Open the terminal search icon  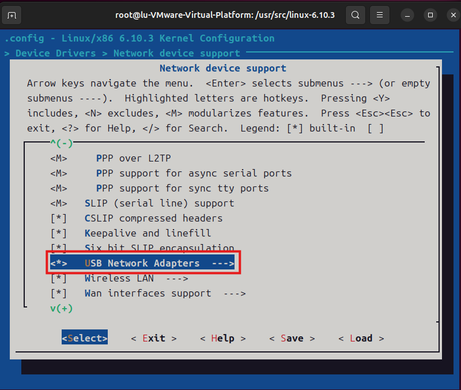coord(356,14)
